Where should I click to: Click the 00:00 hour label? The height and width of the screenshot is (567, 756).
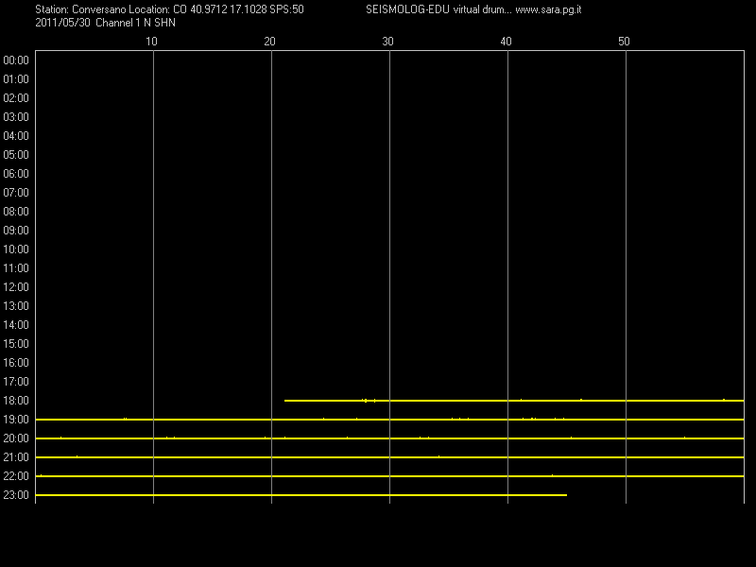(x=16, y=60)
